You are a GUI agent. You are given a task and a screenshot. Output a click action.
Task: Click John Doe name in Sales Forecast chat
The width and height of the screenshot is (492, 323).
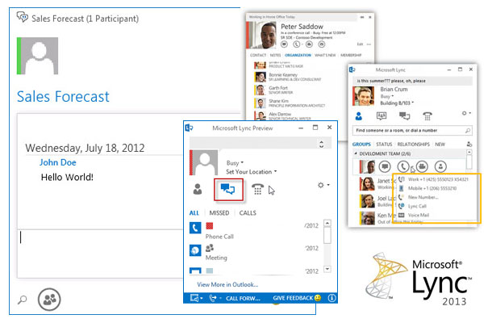point(58,162)
